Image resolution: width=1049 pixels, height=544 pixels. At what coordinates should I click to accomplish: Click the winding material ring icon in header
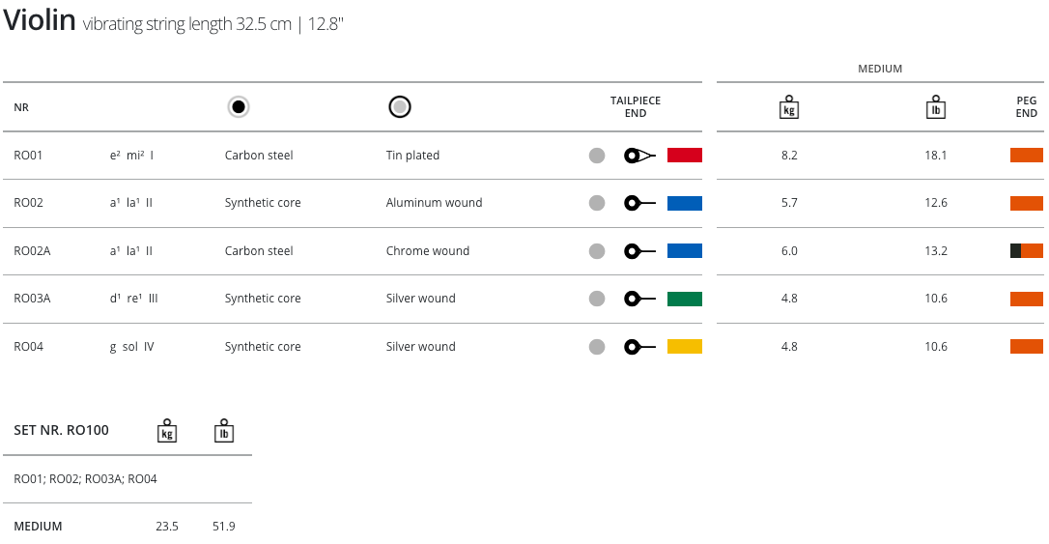(400, 107)
